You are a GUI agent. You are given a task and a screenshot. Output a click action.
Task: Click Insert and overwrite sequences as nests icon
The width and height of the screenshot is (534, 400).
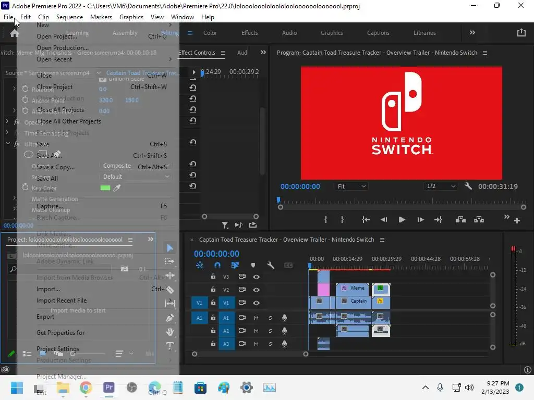tap(200, 265)
